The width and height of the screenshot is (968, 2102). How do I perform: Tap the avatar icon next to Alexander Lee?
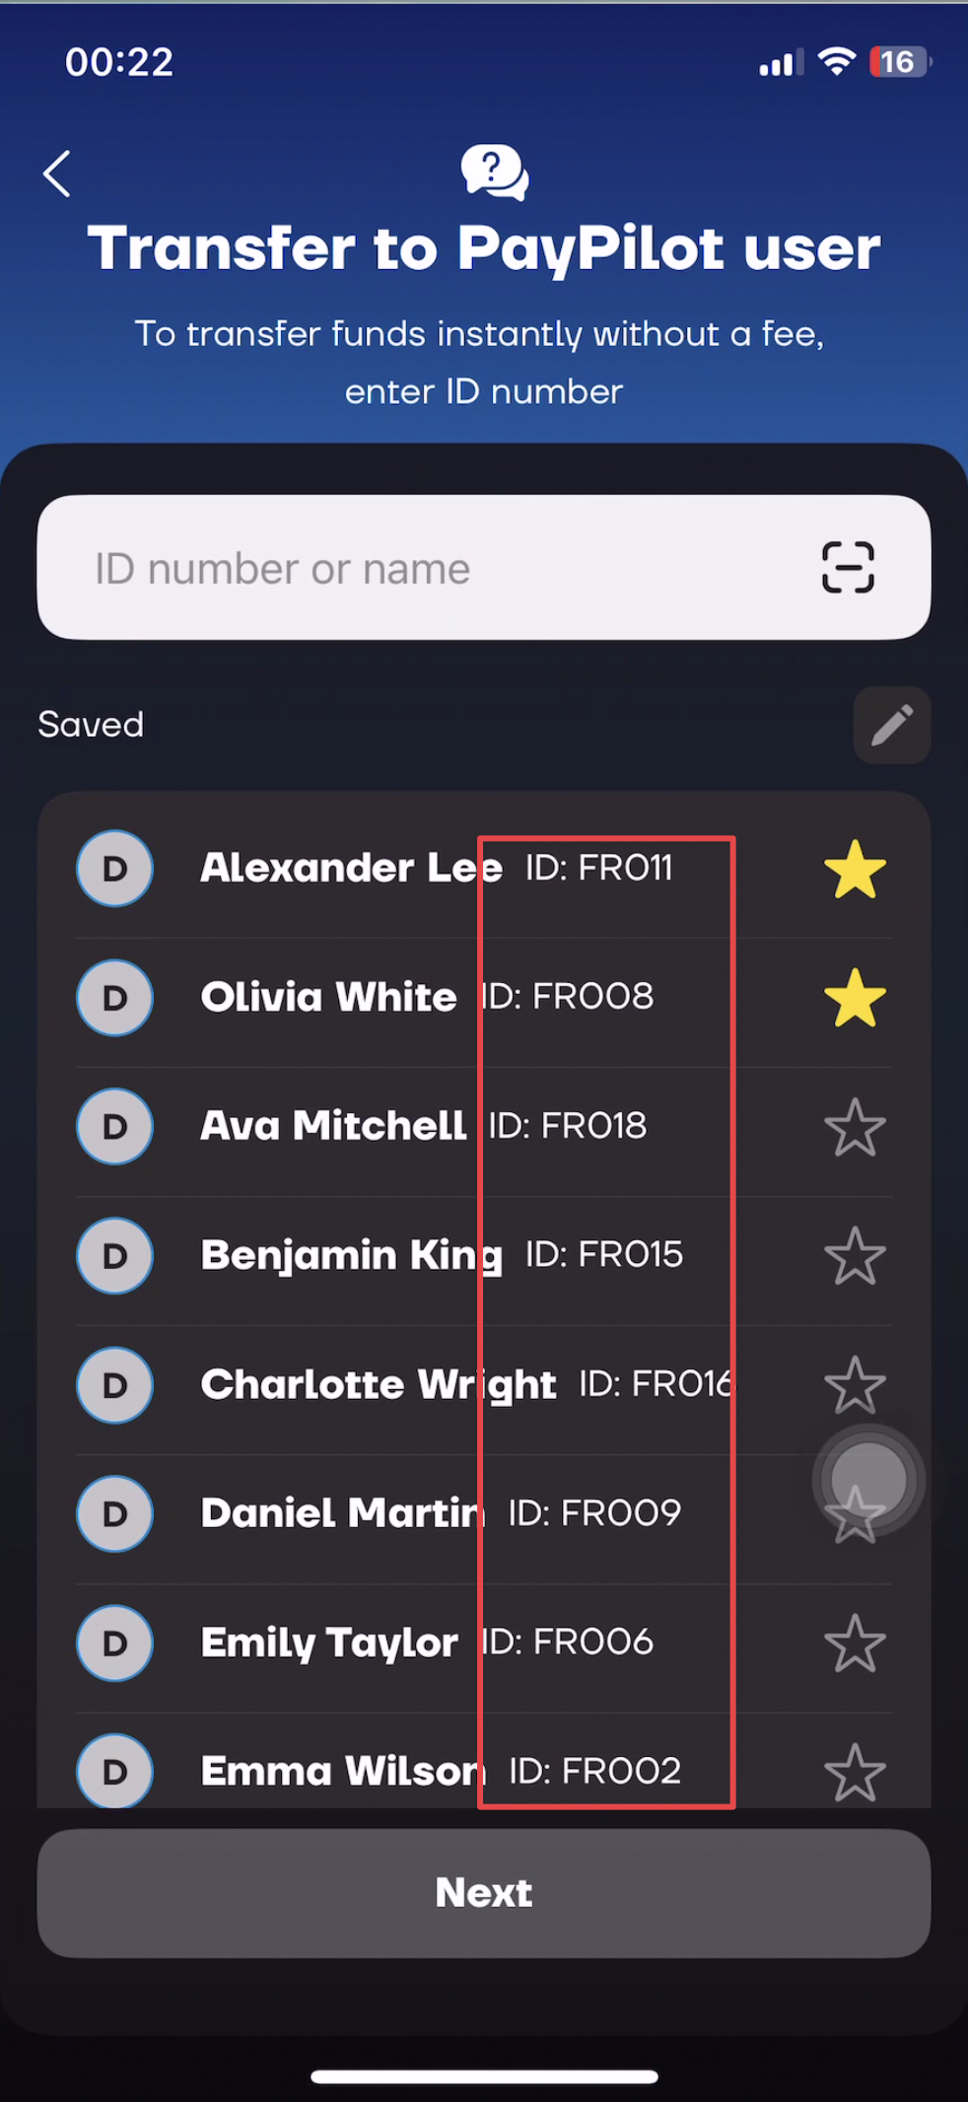[x=114, y=869]
